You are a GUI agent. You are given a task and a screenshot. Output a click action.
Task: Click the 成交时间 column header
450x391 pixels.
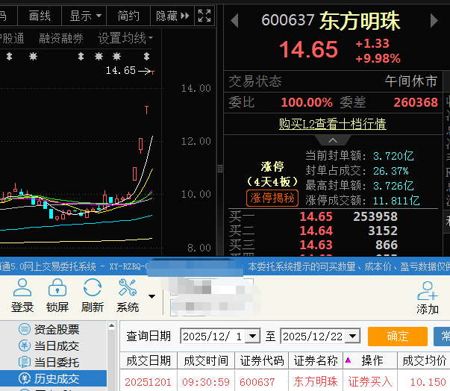[206, 360]
